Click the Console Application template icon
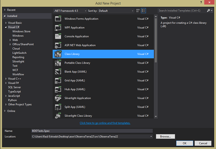 click(58, 36)
